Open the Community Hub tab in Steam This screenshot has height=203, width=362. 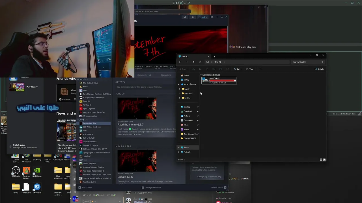pyautogui.click(x=144, y=75)
